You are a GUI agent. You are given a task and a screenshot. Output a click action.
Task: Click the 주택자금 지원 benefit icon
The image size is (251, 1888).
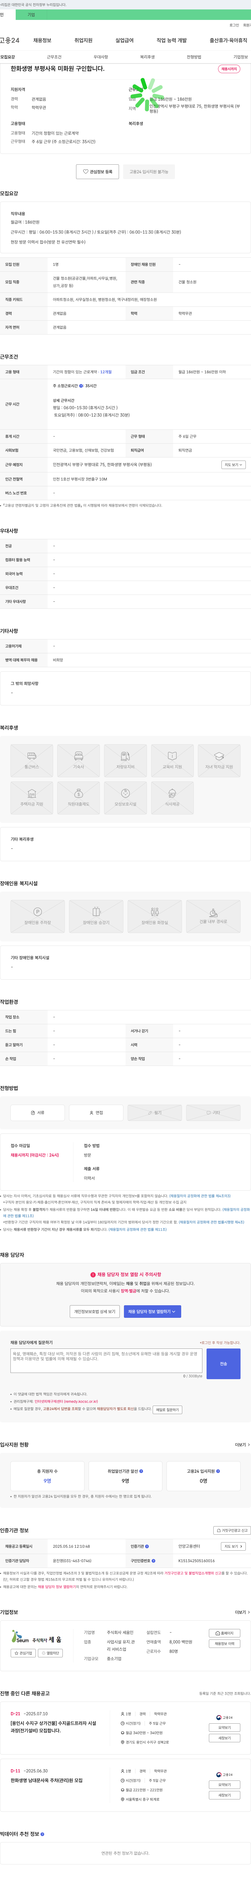[x=31, y=798]
